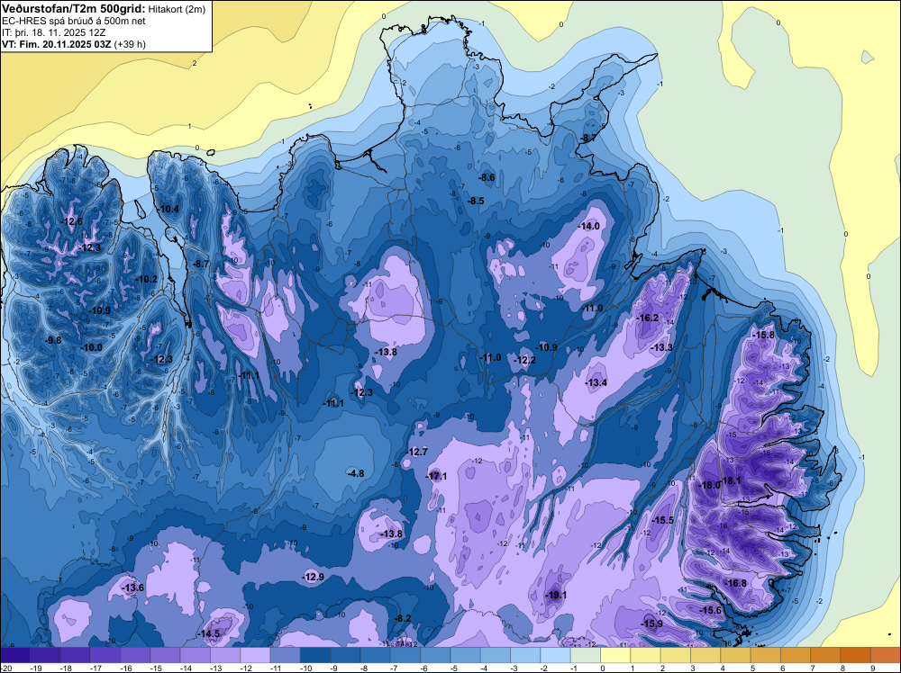
Task: Click the "-9.8" temperature label
Action: pyautogui.click(x=53, y=340)
